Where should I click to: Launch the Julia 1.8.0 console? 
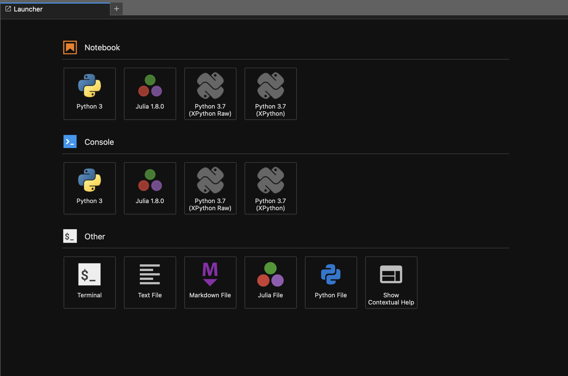point(150,188)
